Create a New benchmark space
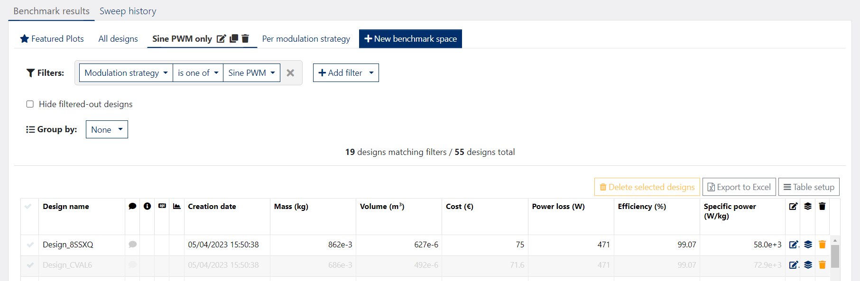 point(410,39)
